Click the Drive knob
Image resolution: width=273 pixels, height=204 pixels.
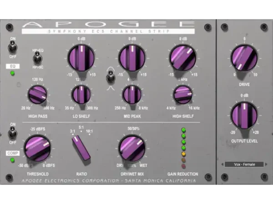pyautogui.click(x=244, y=58)
